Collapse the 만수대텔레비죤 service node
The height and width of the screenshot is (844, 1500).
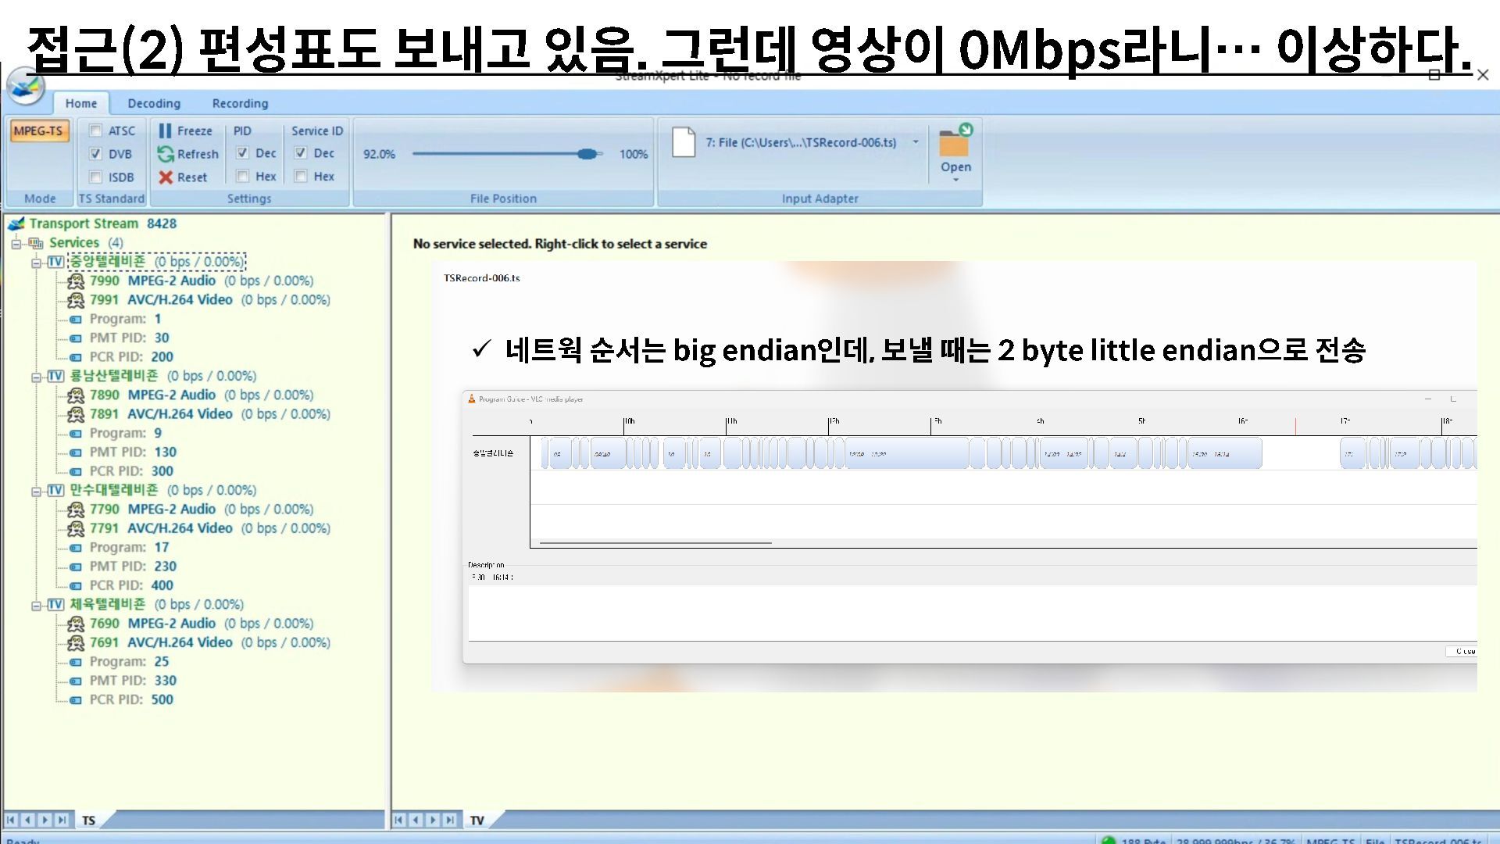coord(36,492)
